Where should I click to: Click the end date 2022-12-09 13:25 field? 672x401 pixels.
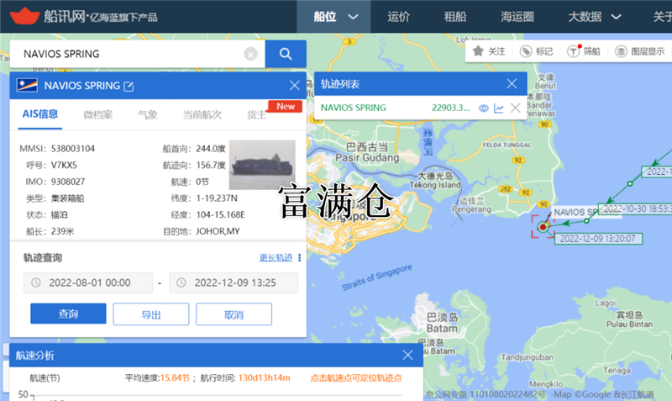coord(234,282)
